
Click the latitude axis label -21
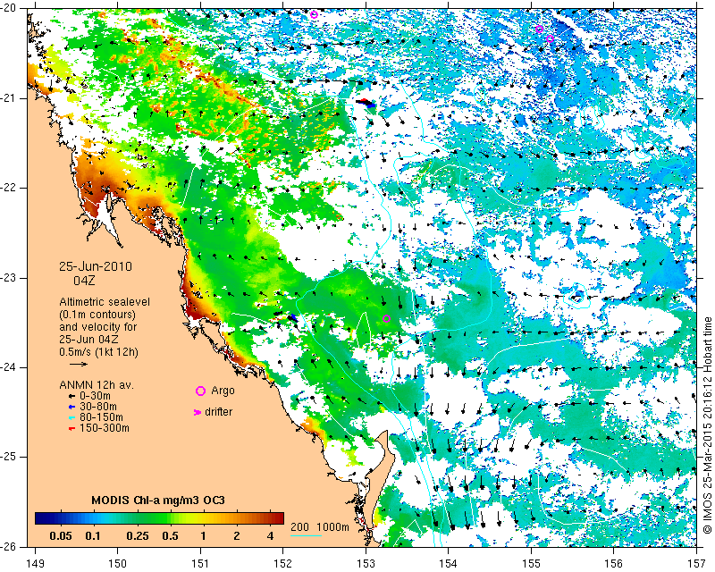pyautogui.click(x=9, y=98)
